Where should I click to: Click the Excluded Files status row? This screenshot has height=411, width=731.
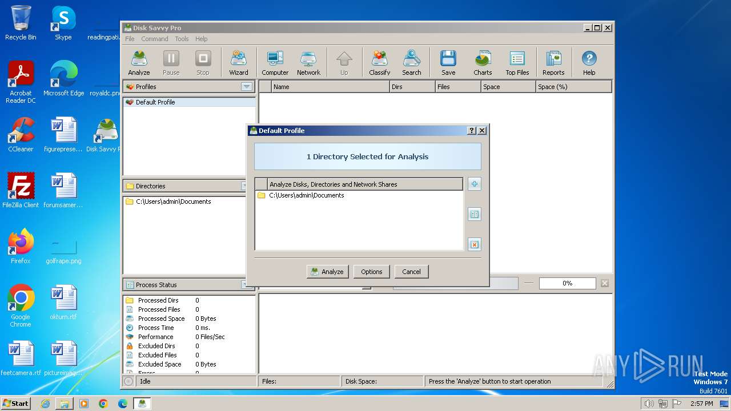tap(189, 355)
